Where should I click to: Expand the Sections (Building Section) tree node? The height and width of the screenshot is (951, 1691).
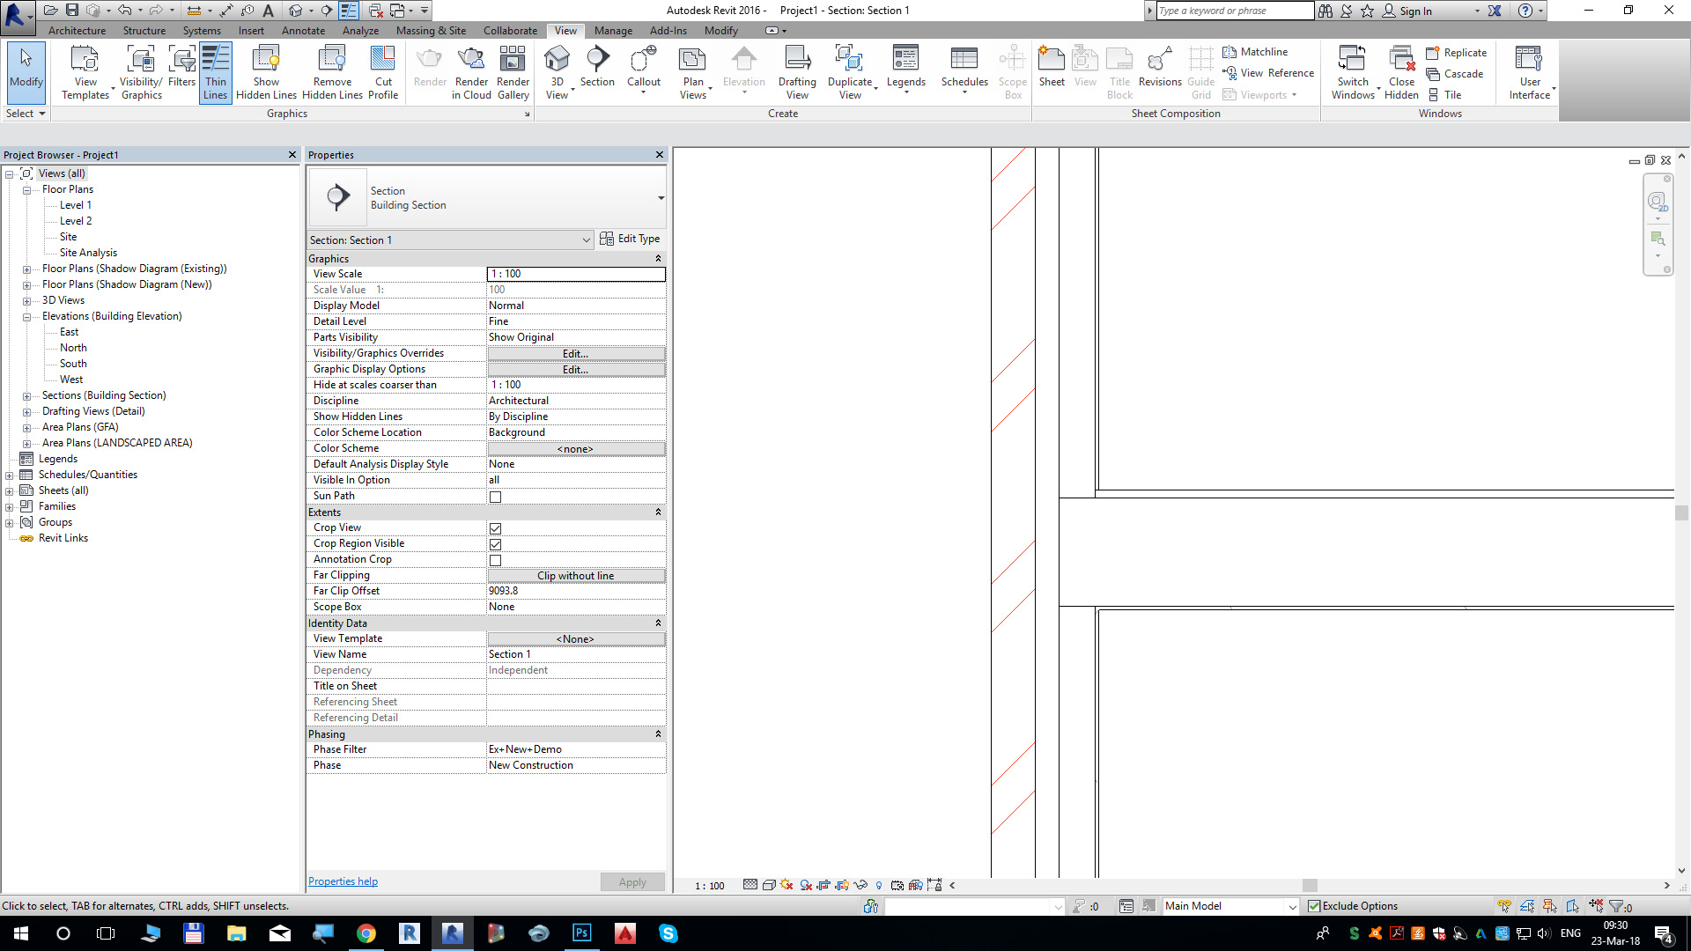tap(27, 395)
